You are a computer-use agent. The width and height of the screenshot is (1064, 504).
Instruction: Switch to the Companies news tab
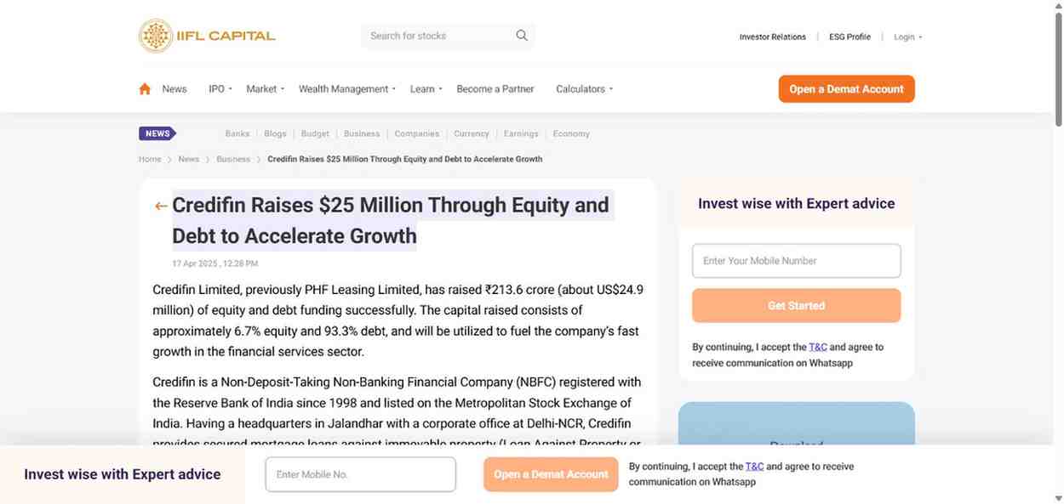pos(416,133)
